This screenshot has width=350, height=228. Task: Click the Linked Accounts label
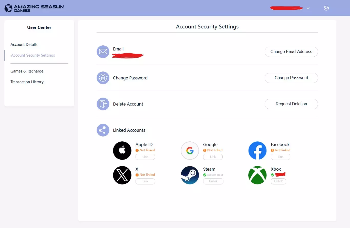tap(129, 130)
